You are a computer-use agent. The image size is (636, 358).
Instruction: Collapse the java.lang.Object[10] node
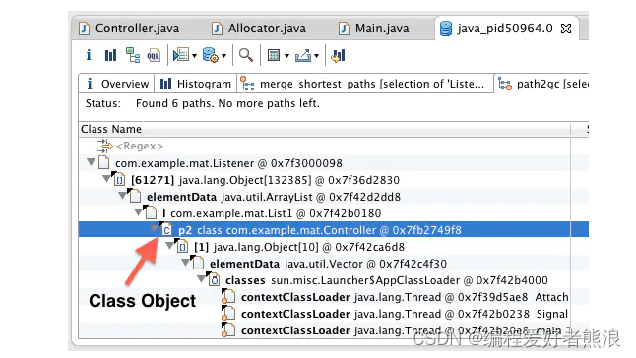169,246
